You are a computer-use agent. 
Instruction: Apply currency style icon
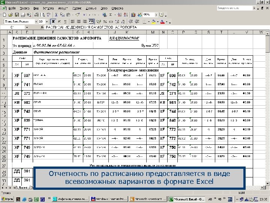(99, 21)
